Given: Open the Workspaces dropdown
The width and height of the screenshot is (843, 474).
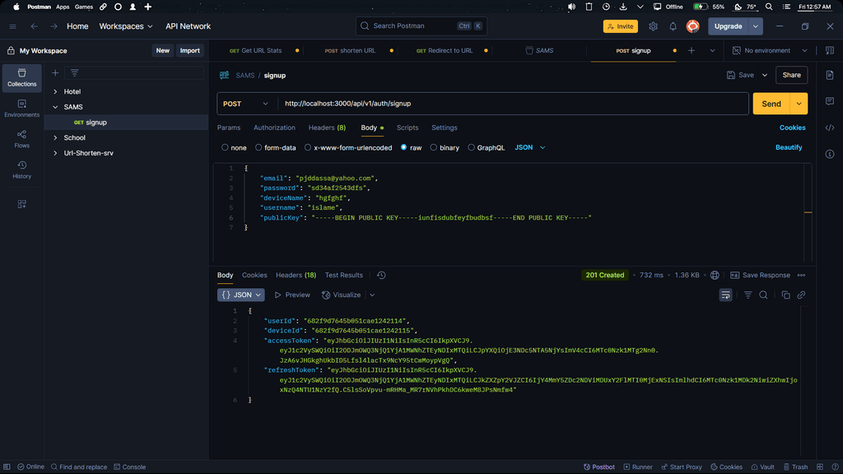Looking at the screenshot, I should tap(126, 26).
